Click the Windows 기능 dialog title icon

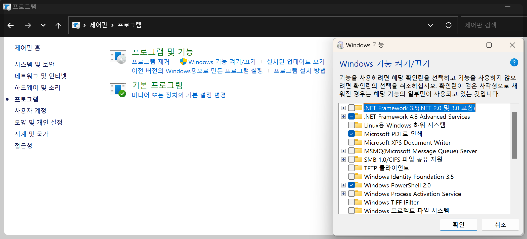point(340,45)
